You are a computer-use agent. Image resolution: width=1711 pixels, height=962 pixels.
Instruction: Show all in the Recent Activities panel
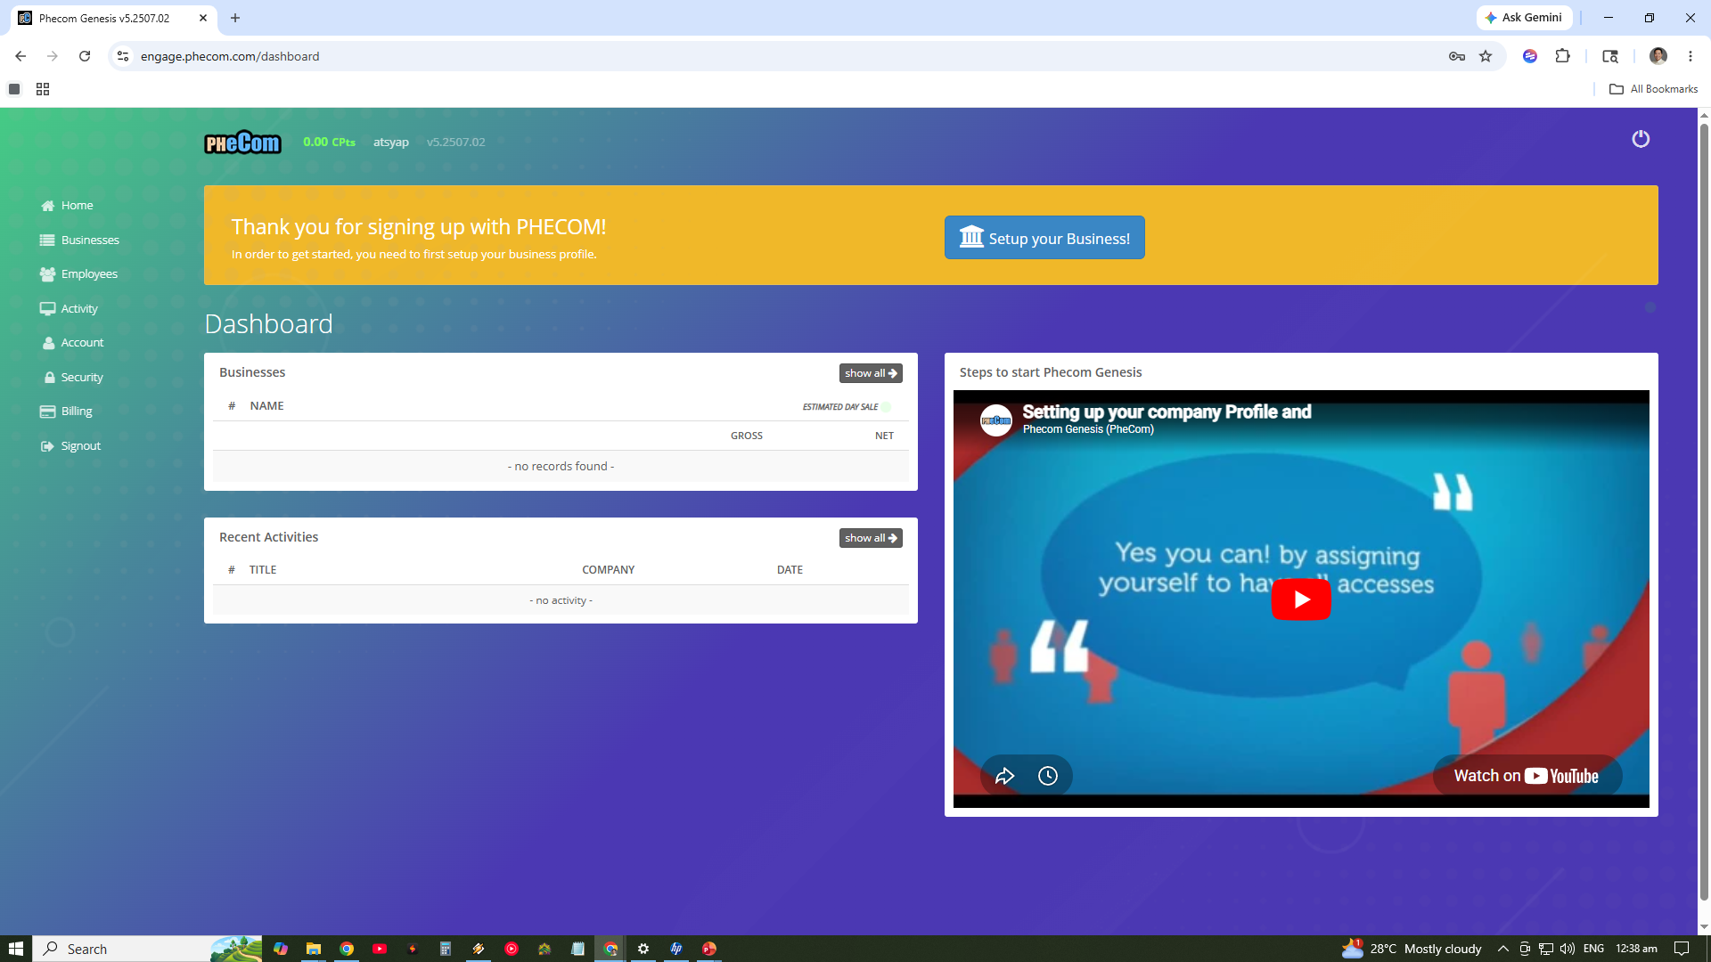tap(871, 538)
